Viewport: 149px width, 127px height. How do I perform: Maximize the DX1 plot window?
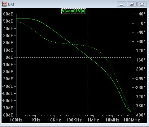click(x=132, y=4)
